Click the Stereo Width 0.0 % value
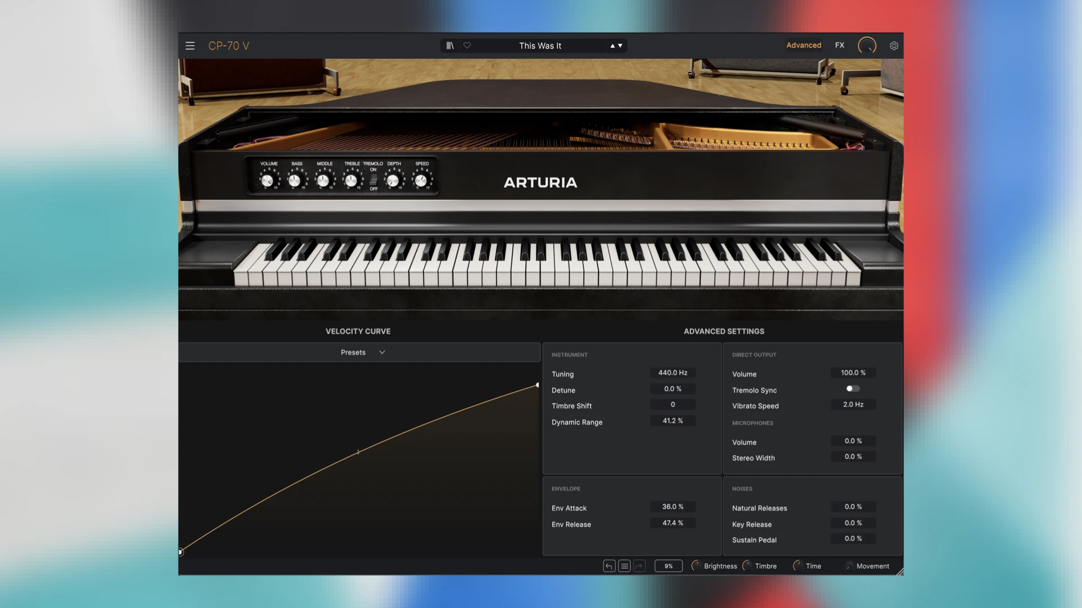The height and width of the screenshot is (608, 1082). pos(853,457)
